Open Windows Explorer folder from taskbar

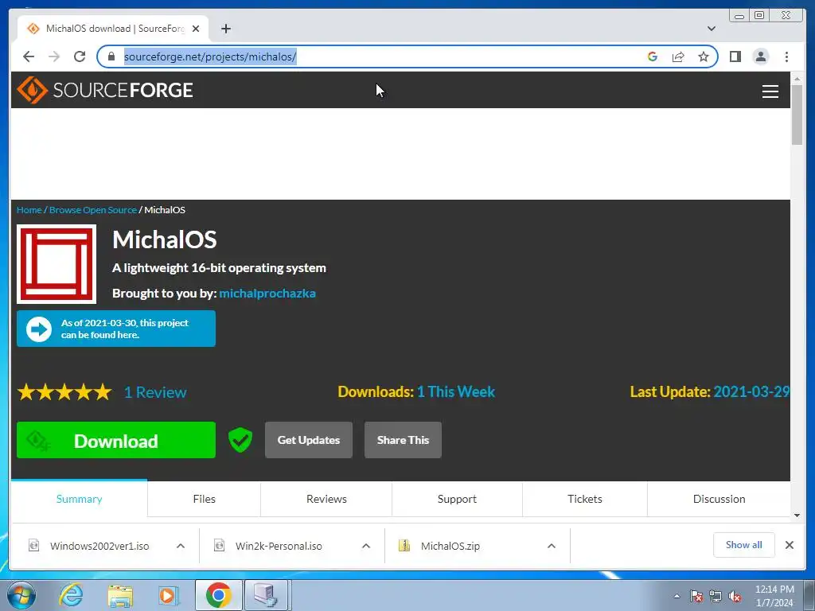point(120,595)
